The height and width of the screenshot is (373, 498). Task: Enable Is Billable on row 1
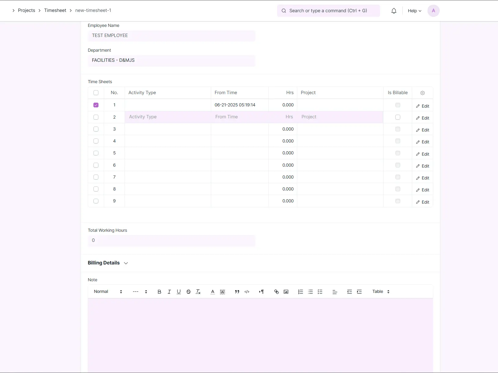[397, 105]
